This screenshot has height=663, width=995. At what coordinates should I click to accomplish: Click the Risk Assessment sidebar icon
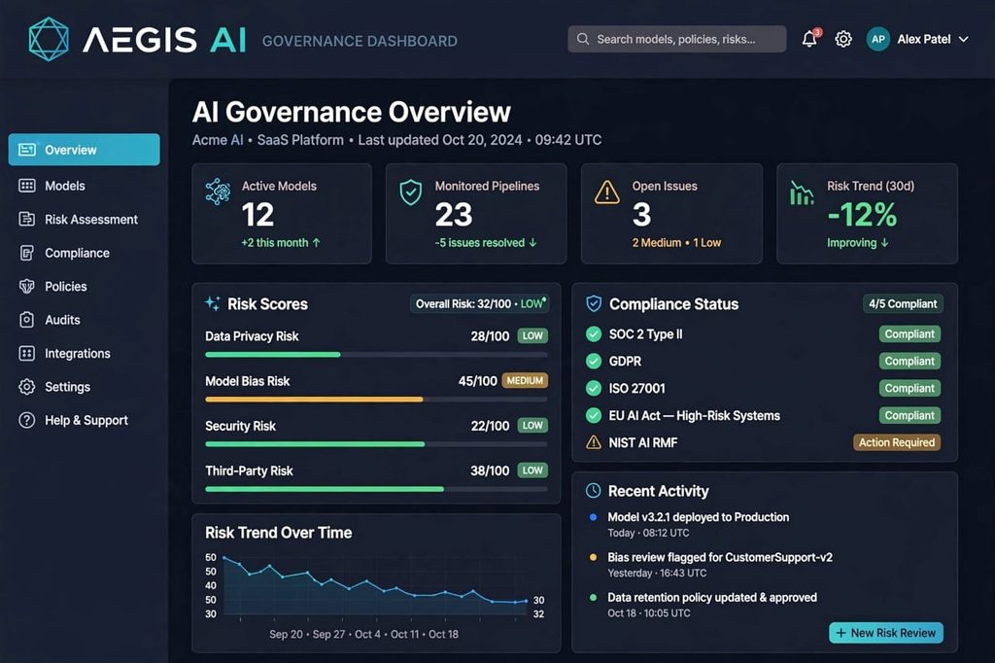[x=26, y=219]
